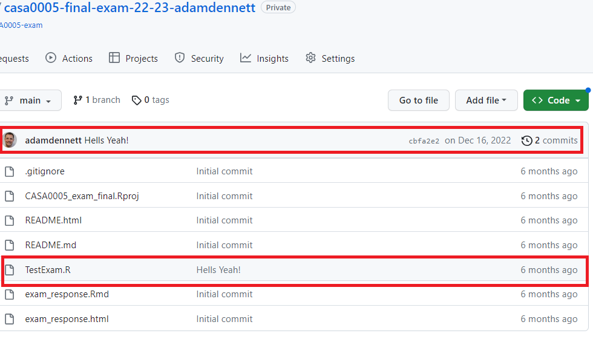The width and height of the screenshot is (593, 339).
Task: Open the exam_response.Rmd file
Action: coord(67,294)
